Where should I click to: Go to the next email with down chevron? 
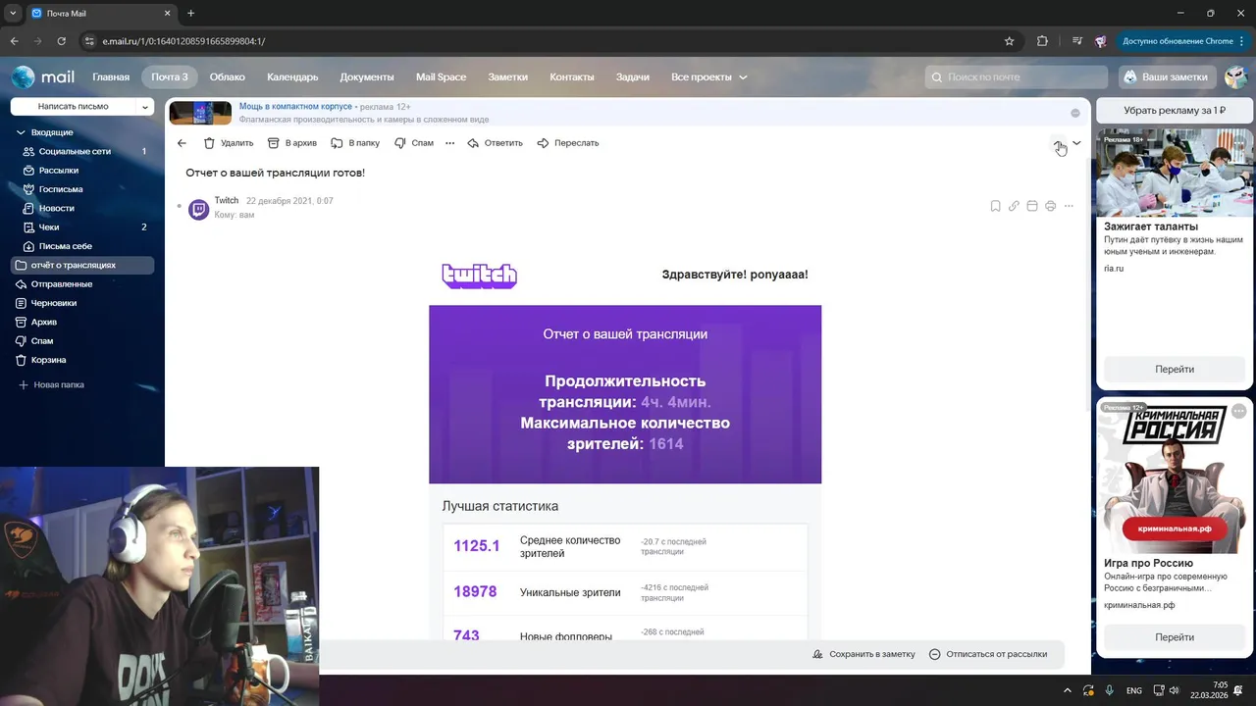[x=1076, y=143]
